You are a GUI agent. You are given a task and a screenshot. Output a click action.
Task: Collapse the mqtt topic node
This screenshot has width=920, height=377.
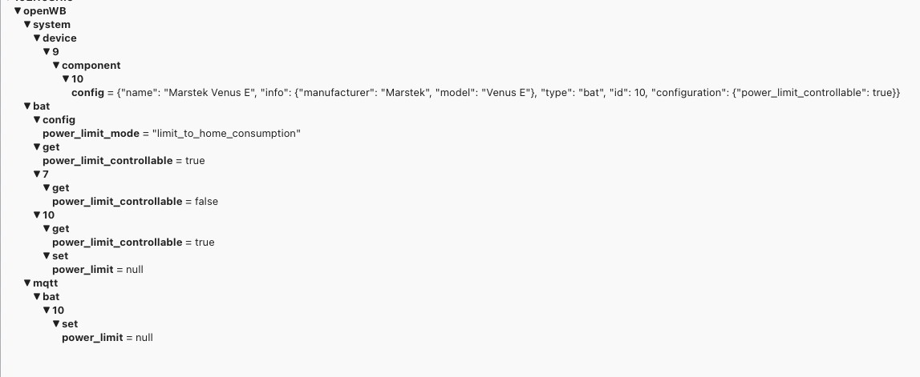[x=26, y=283]
